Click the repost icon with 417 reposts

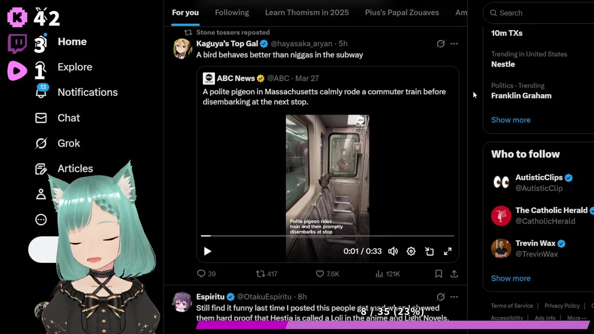coord(260,274)
